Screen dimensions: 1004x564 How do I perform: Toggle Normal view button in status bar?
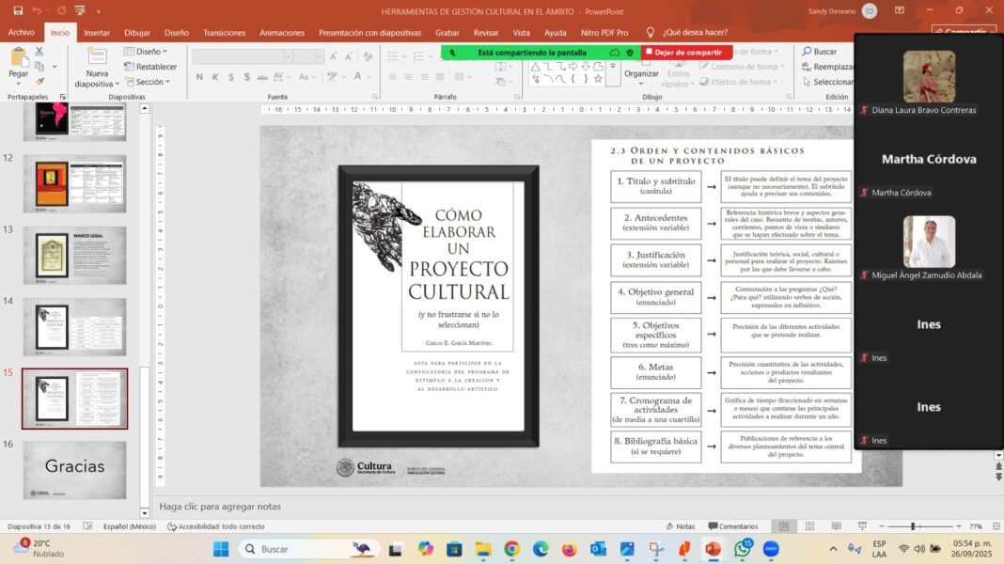(x=783, y=526)
